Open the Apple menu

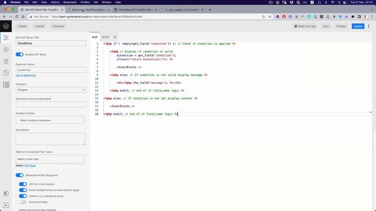coord(5,2)
